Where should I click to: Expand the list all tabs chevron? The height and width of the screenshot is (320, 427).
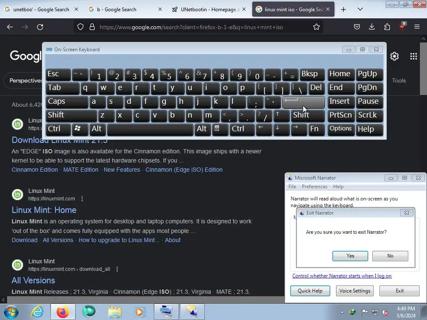tap(360, 10)
